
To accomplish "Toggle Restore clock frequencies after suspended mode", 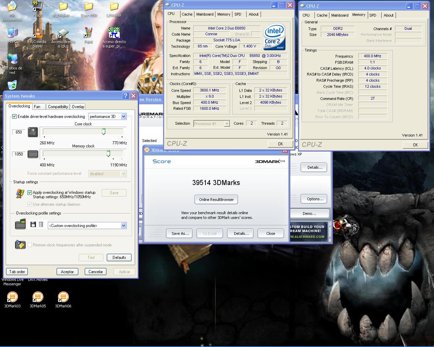I will click(x=30, y=245).
